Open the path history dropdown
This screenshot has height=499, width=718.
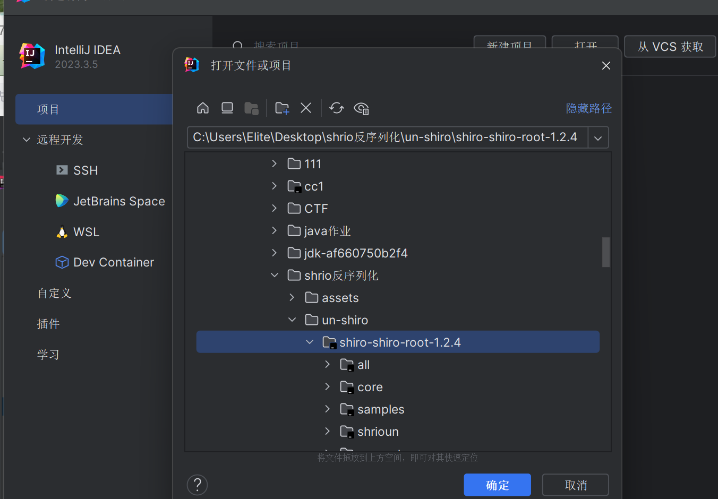(598, 137)
